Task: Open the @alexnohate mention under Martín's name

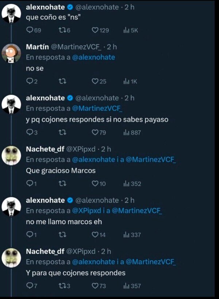Action: [93, 57]
